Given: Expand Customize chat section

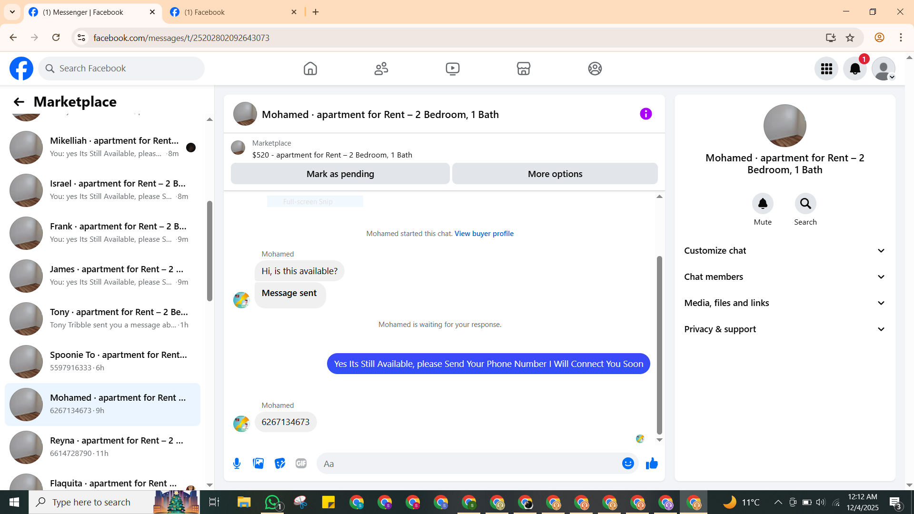Looking at the screenshot, I should pos(785,251).
